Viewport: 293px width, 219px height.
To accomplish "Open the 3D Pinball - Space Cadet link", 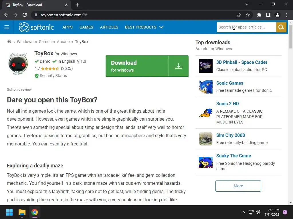I will pos(241,62).
